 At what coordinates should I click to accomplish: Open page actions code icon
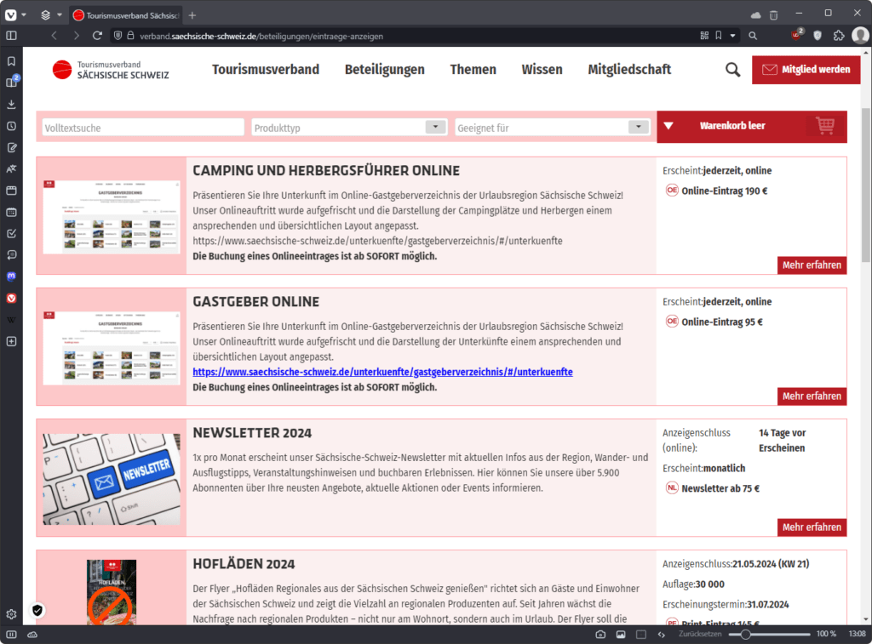click(x=661, y=634)
